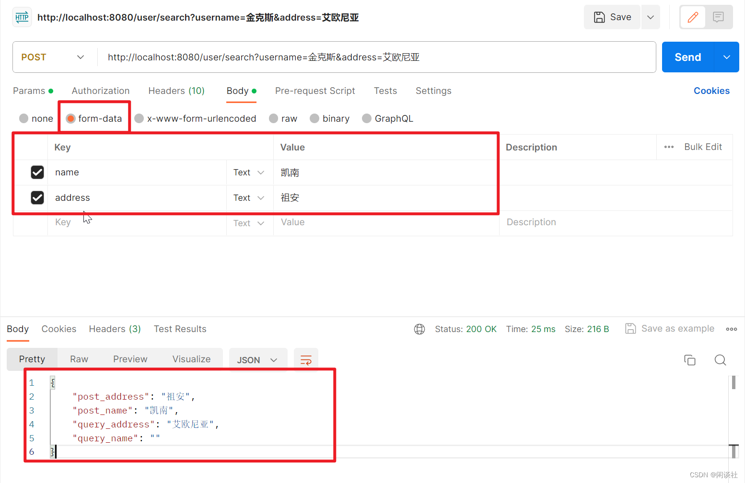Switch to response Cookies tab
745x483 pixels.
59,329
